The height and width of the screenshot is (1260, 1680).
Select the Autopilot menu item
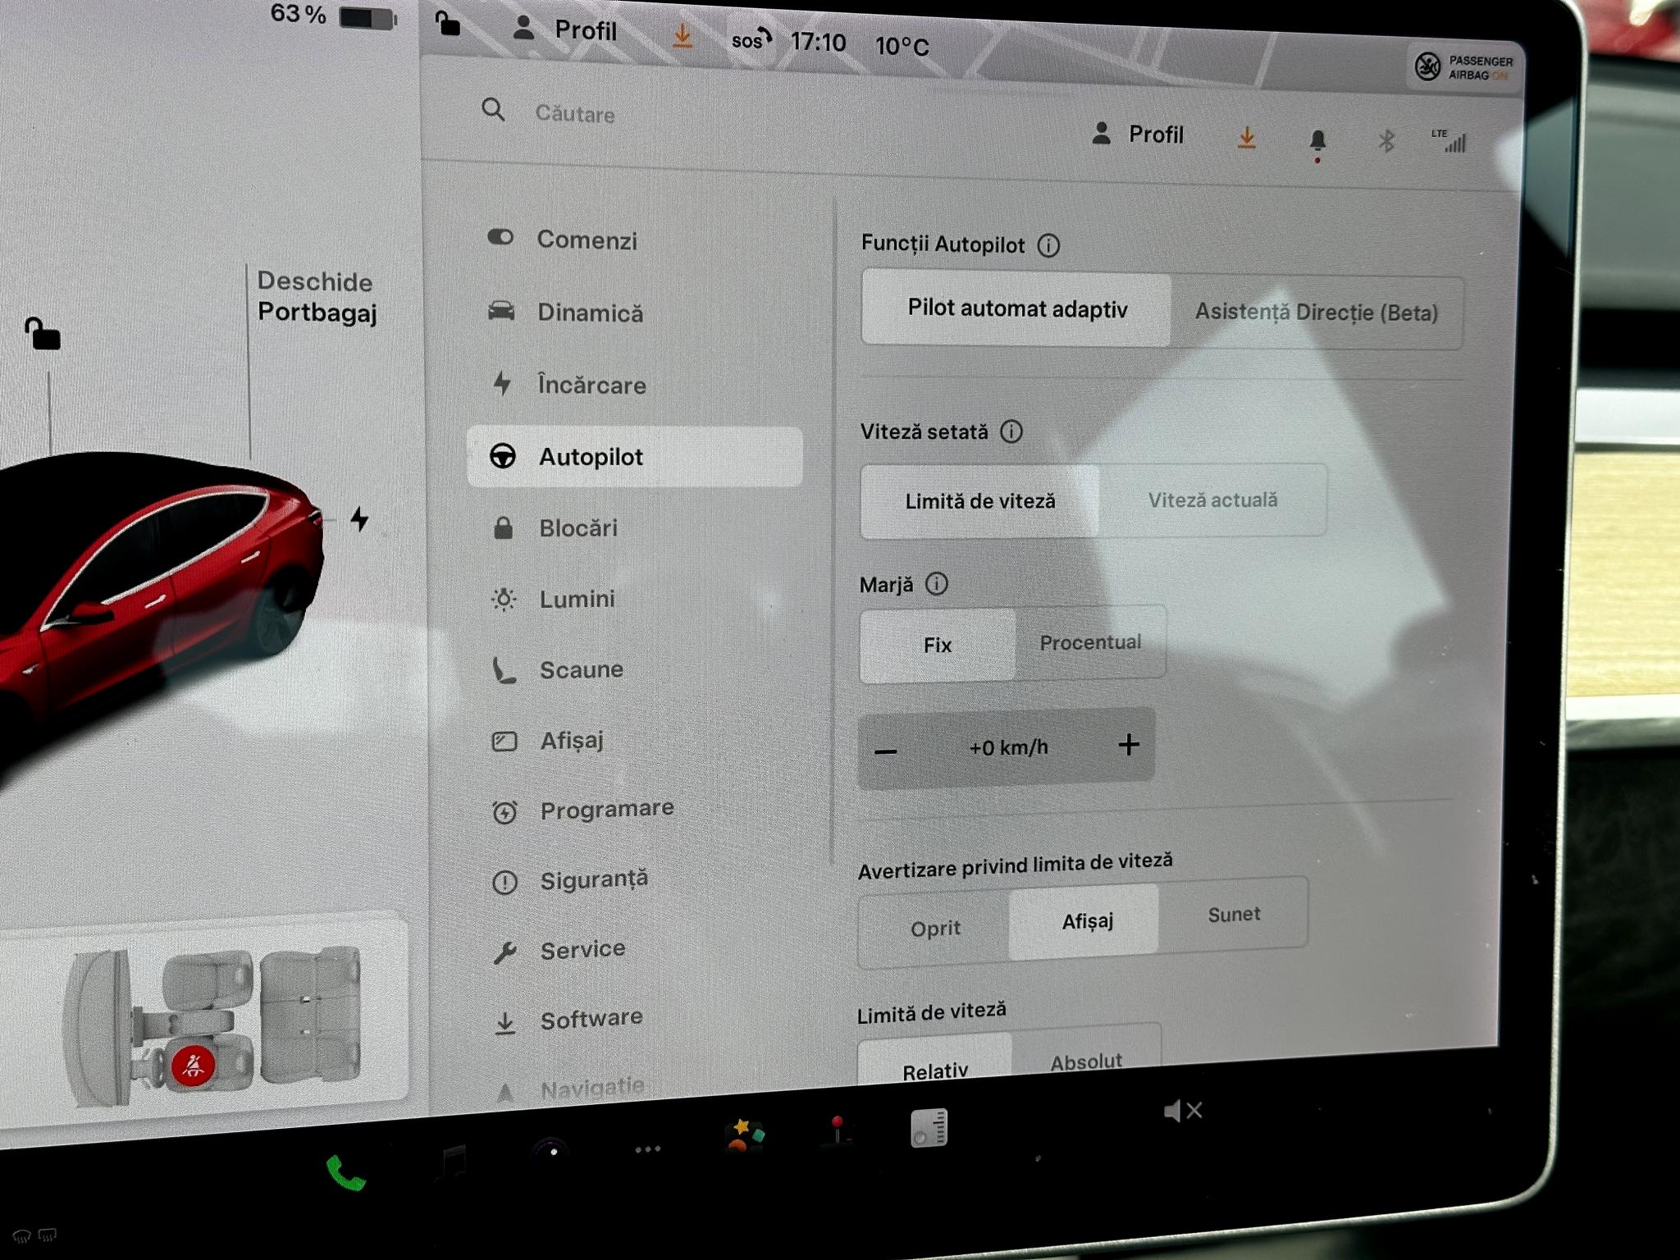(634, 457)
